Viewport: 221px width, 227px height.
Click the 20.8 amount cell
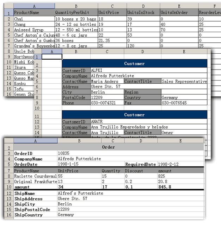pos(181,181)
